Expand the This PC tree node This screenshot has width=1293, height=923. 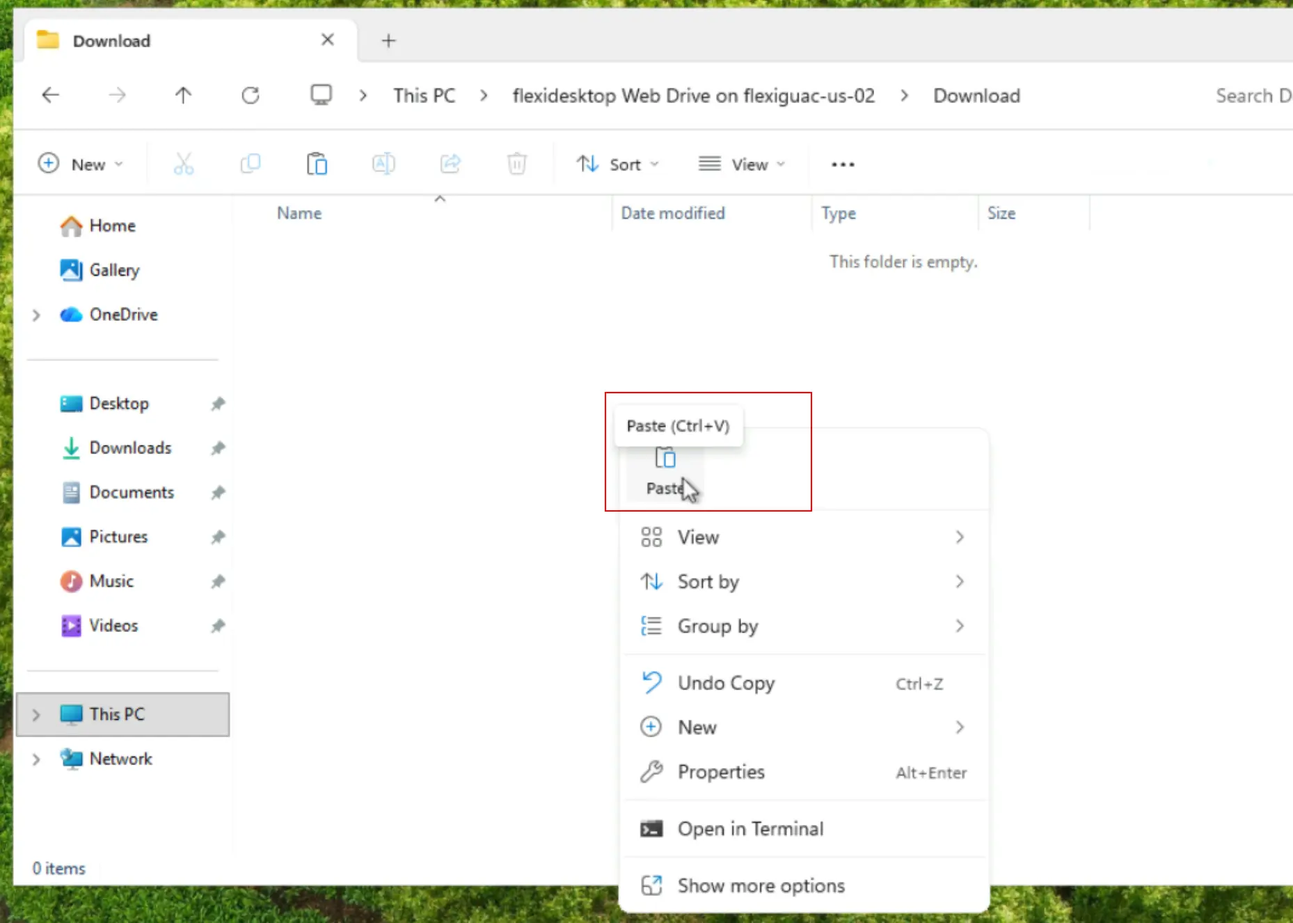point(36,714)
